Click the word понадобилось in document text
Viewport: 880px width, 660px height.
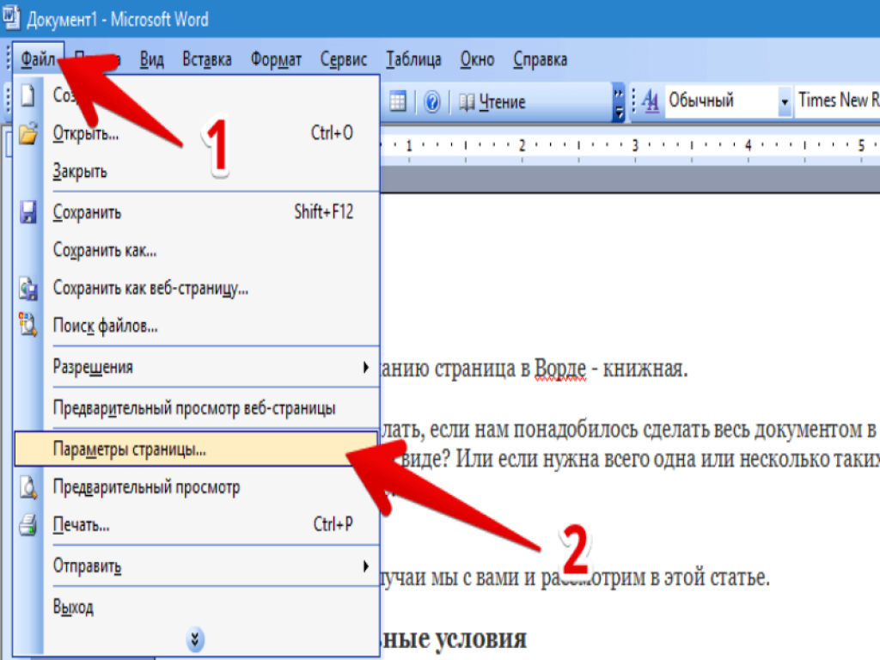tap(577, 430)
